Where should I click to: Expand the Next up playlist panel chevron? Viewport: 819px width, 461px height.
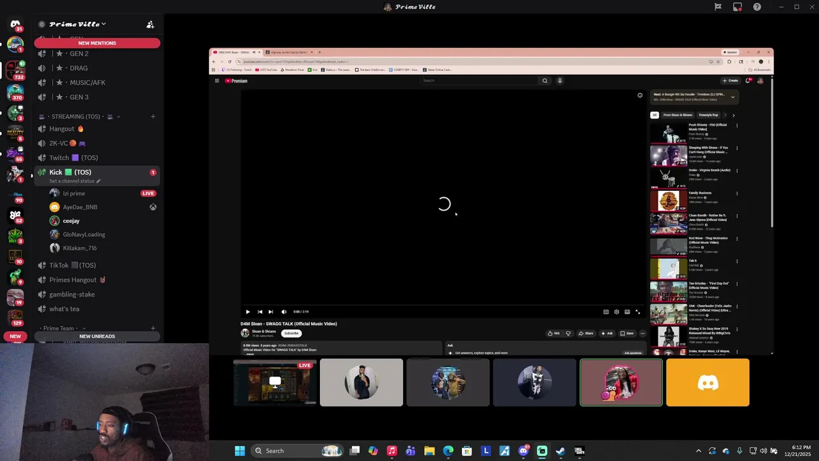click(733, 97)
